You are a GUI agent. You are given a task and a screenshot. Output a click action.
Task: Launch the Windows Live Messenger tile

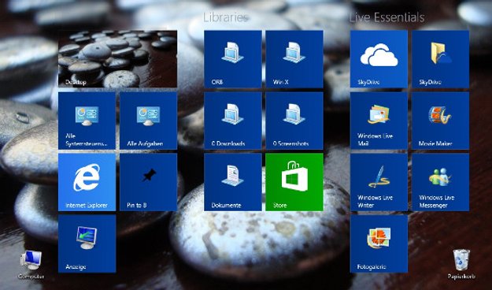click(x=441, y=182)
